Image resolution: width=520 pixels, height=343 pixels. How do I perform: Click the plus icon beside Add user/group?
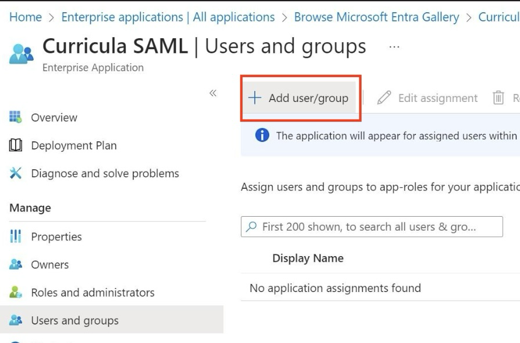click(x=255, y=98)
